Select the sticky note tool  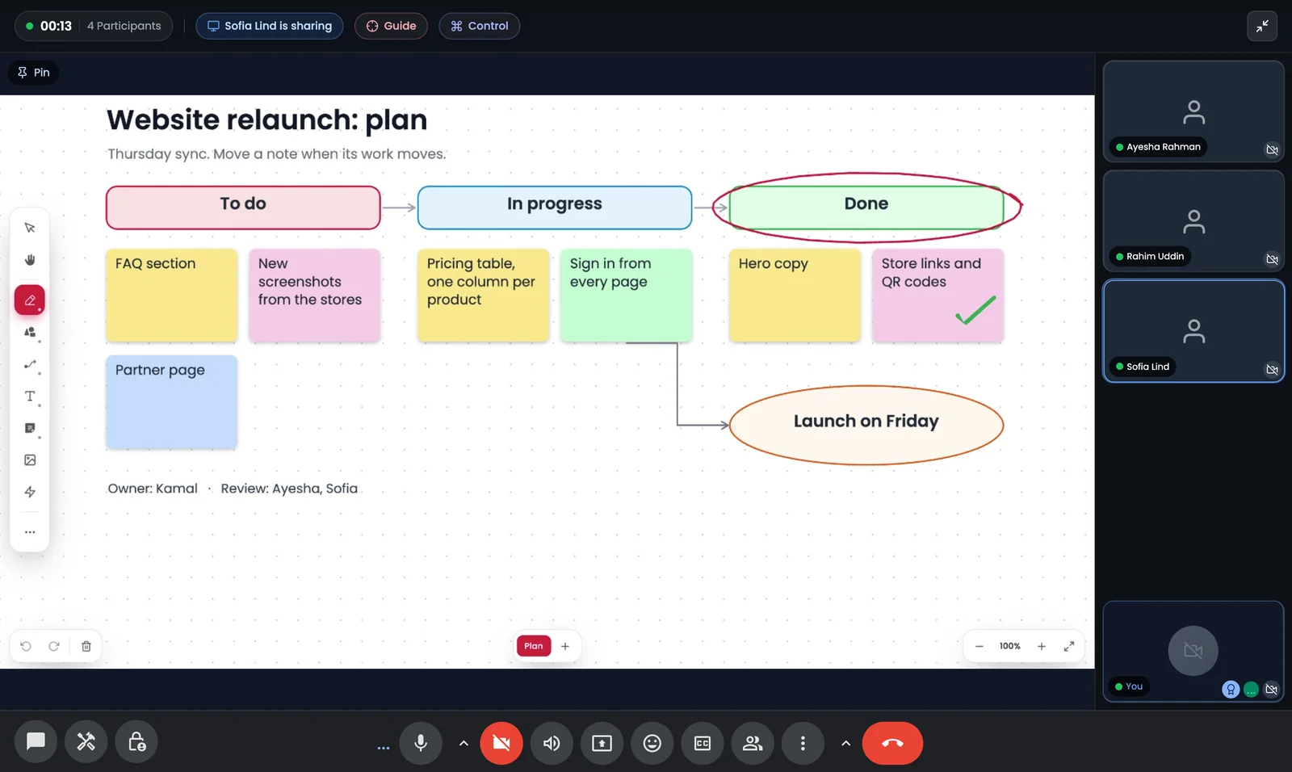(30, 428)
